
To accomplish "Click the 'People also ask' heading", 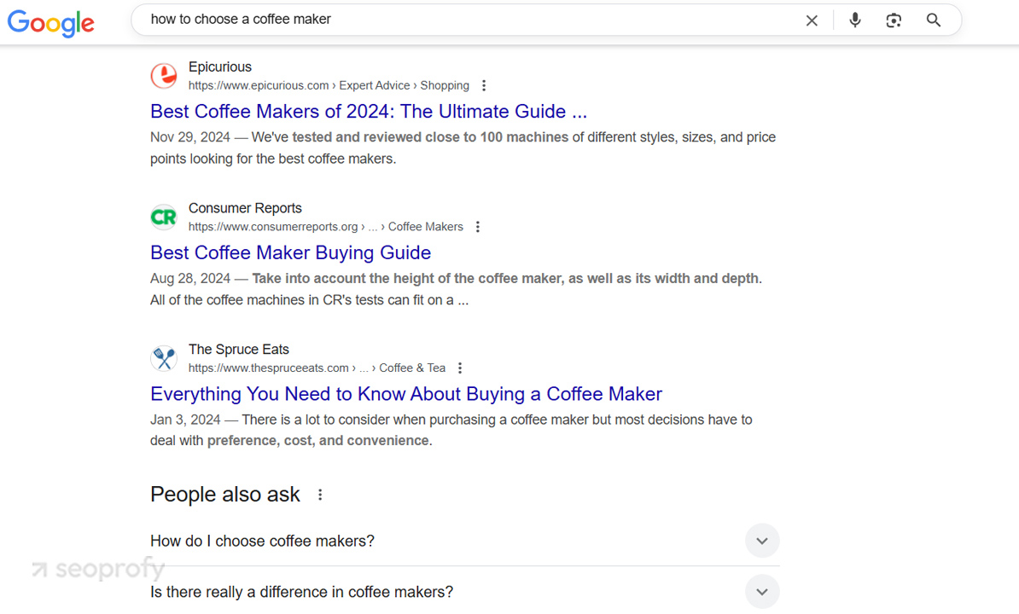I will click(x=224, y=495).
